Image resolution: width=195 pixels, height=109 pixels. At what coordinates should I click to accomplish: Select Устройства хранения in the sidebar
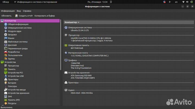pos(18,93)
